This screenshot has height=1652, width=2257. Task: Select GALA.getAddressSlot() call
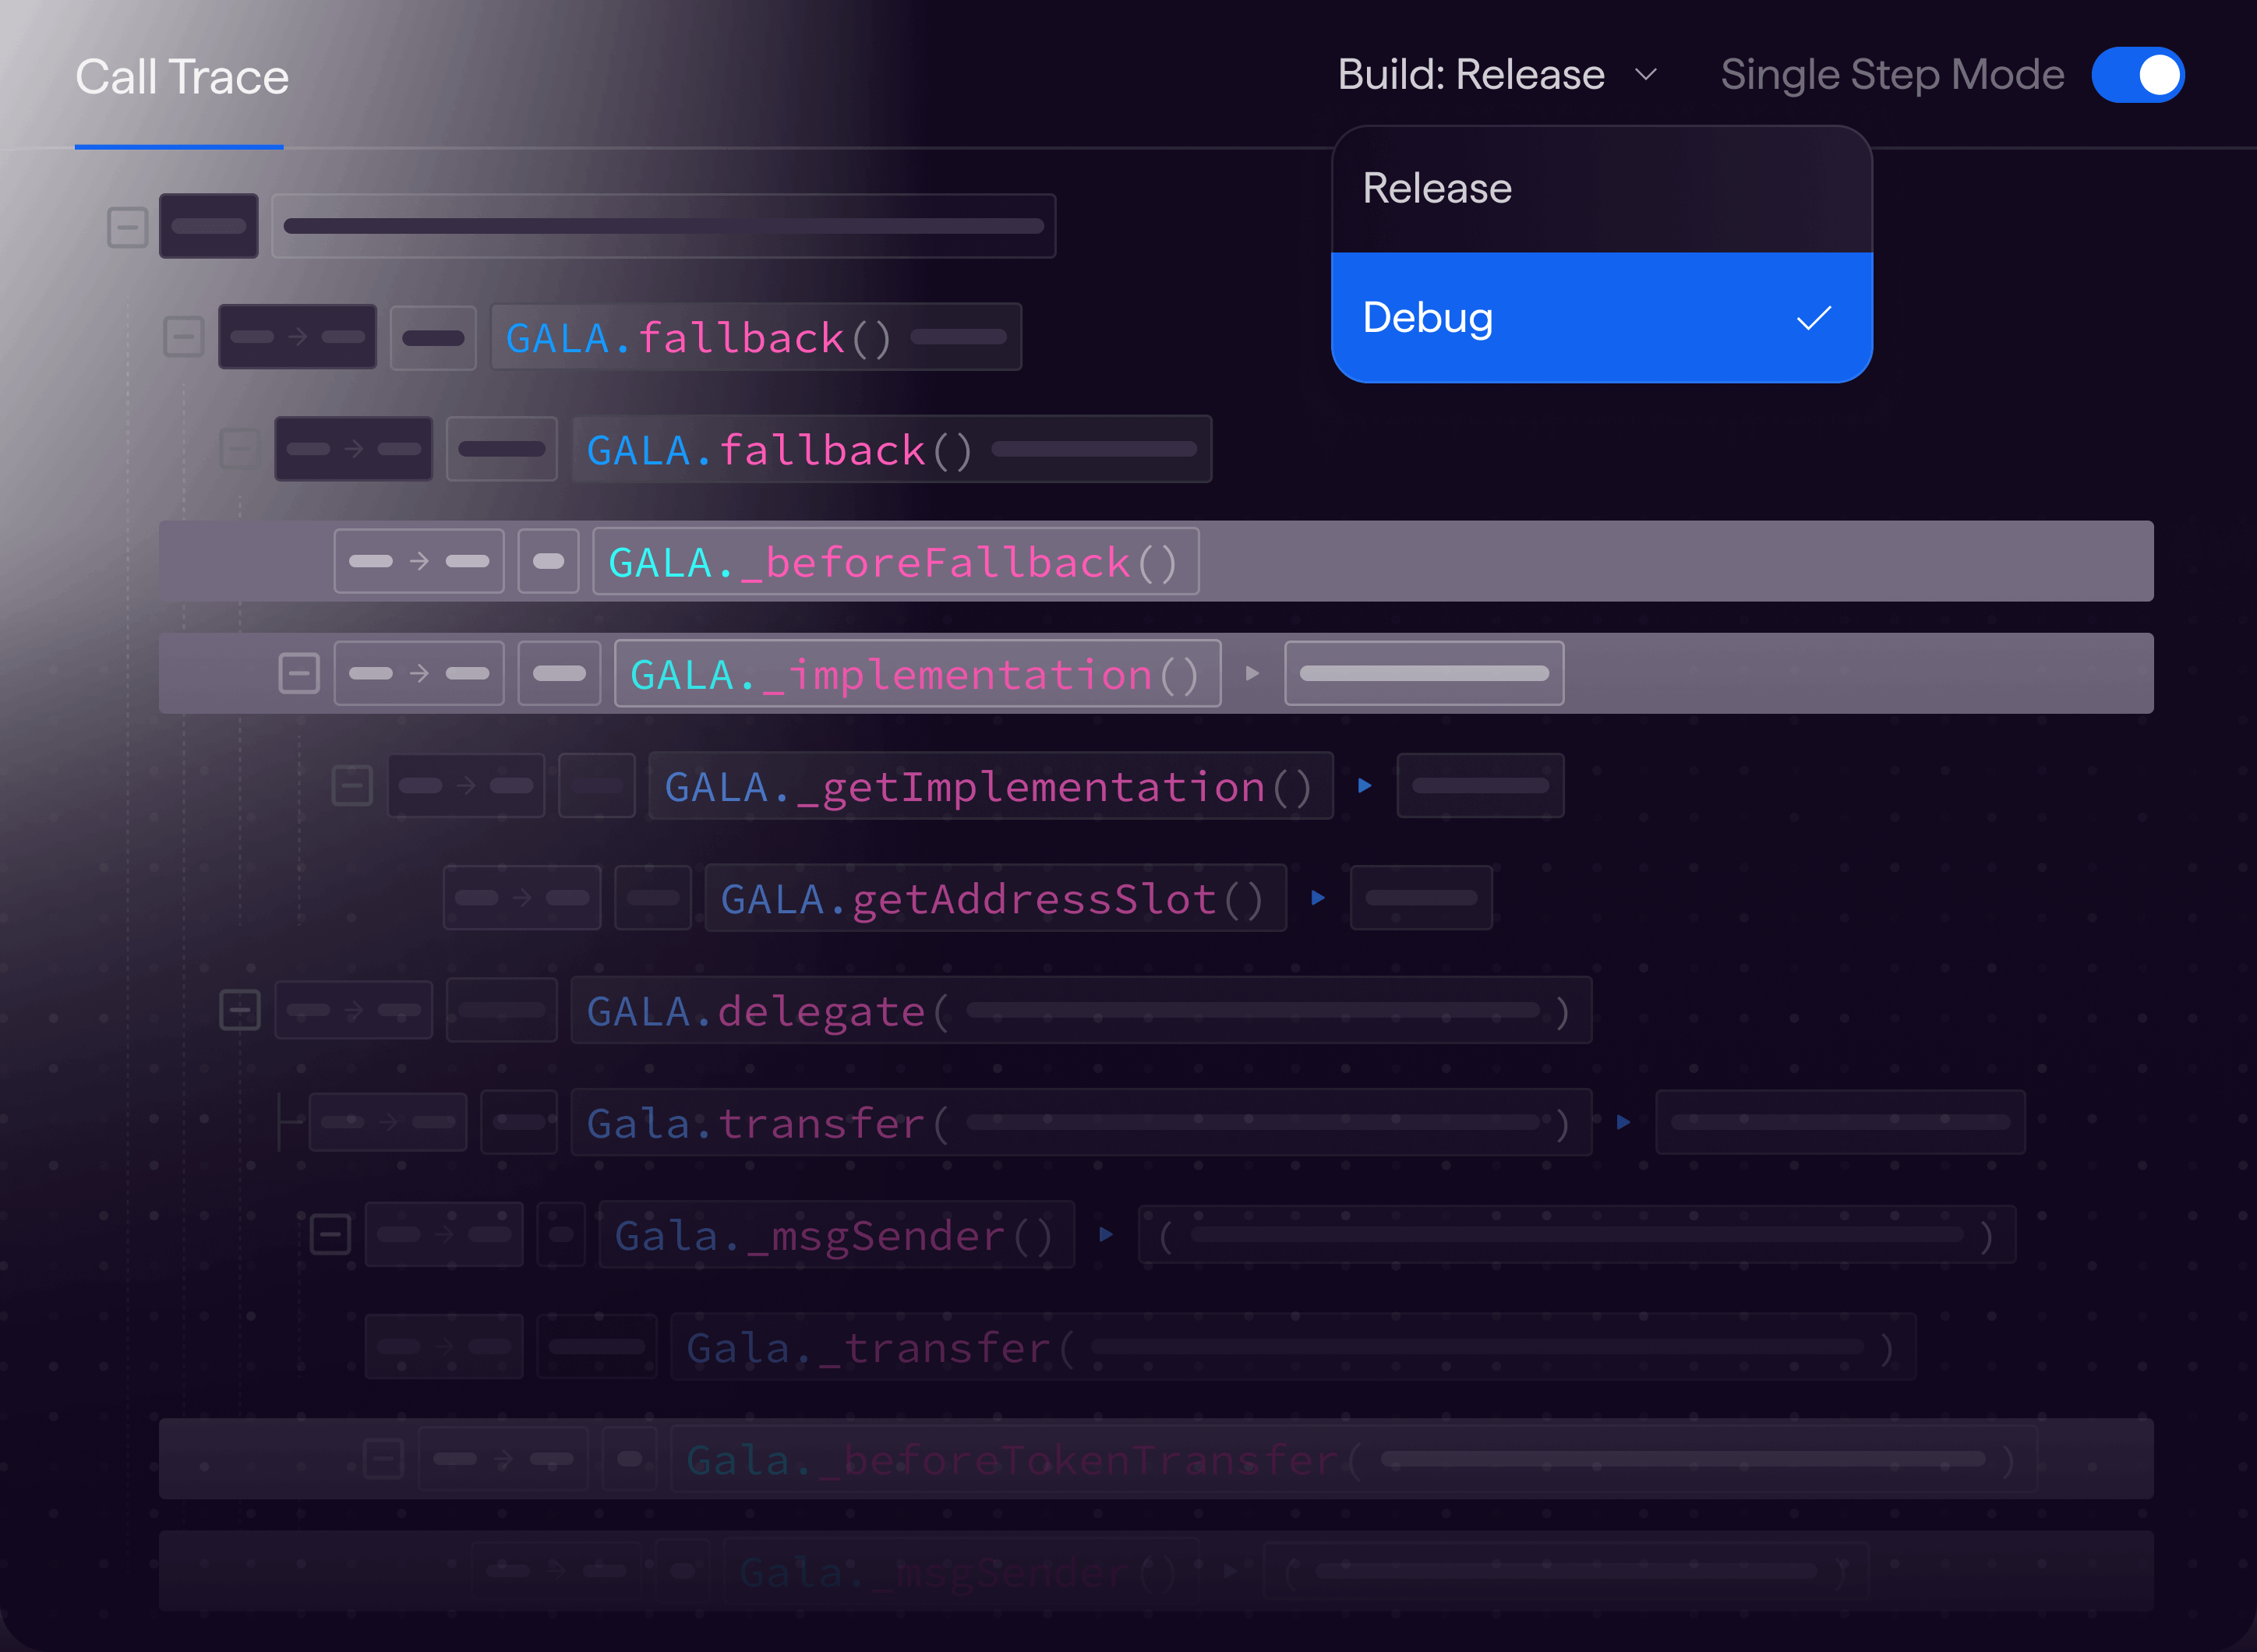tap(995, 898)
